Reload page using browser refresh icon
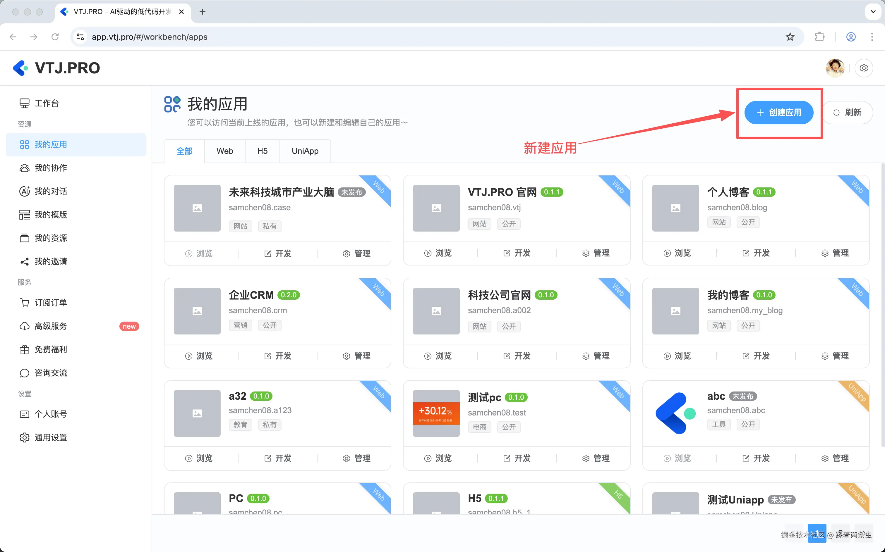 [55, 37]
